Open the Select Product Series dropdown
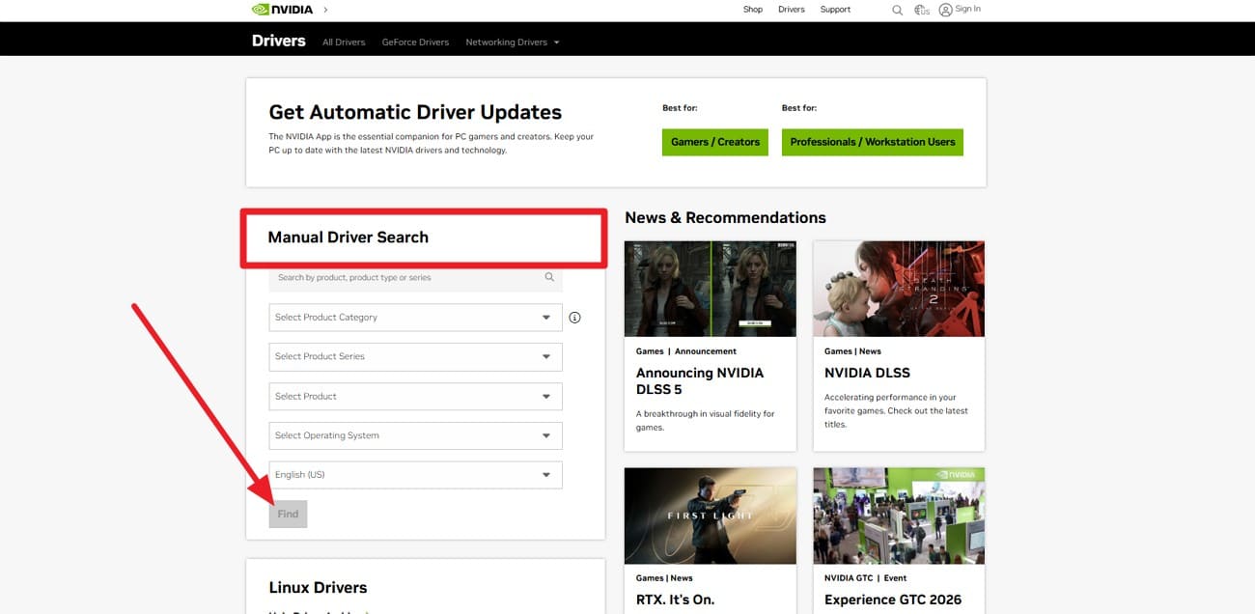This screenshot has width=1255, height=614. click(x=415, y=356)
